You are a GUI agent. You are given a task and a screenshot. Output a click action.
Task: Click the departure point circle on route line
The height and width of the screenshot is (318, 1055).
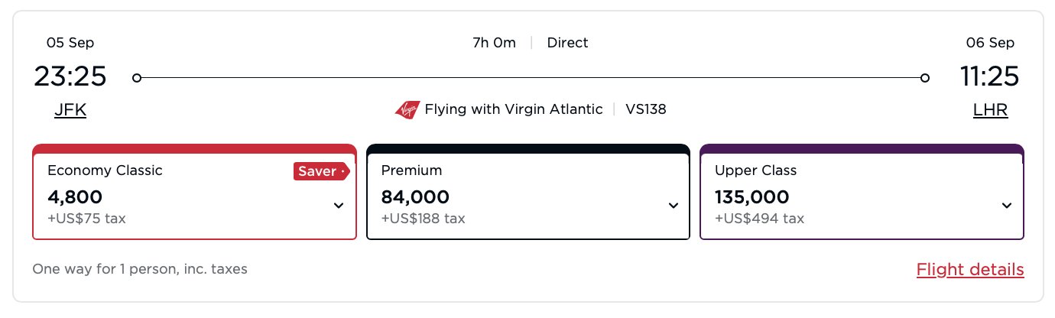point(137,78)
